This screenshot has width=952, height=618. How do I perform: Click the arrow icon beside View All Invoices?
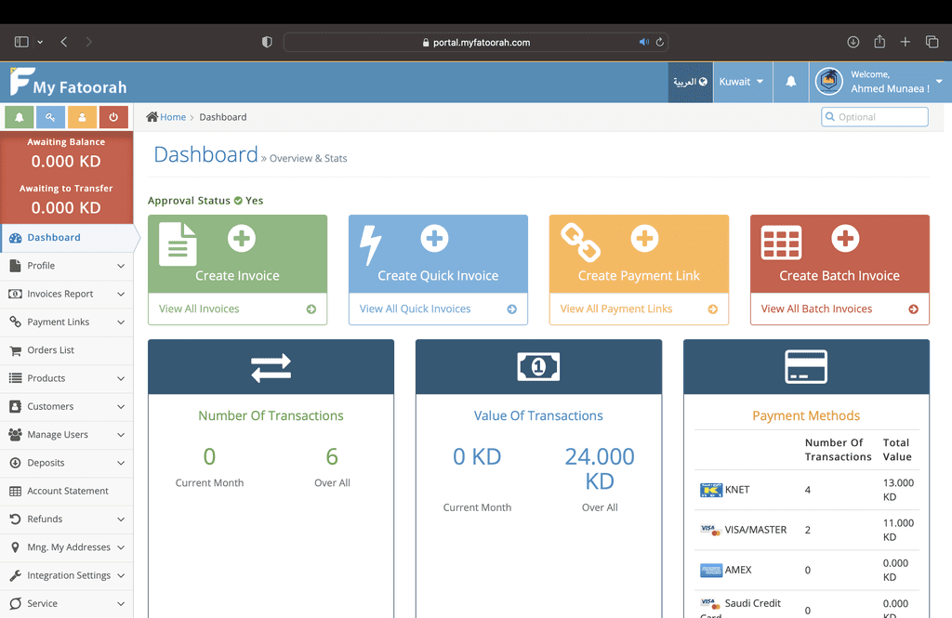(x=311, y=309)
